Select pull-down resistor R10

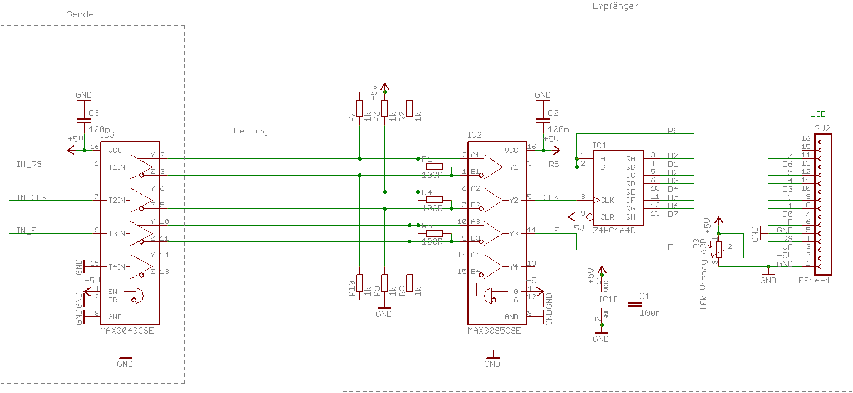point(359,283)
